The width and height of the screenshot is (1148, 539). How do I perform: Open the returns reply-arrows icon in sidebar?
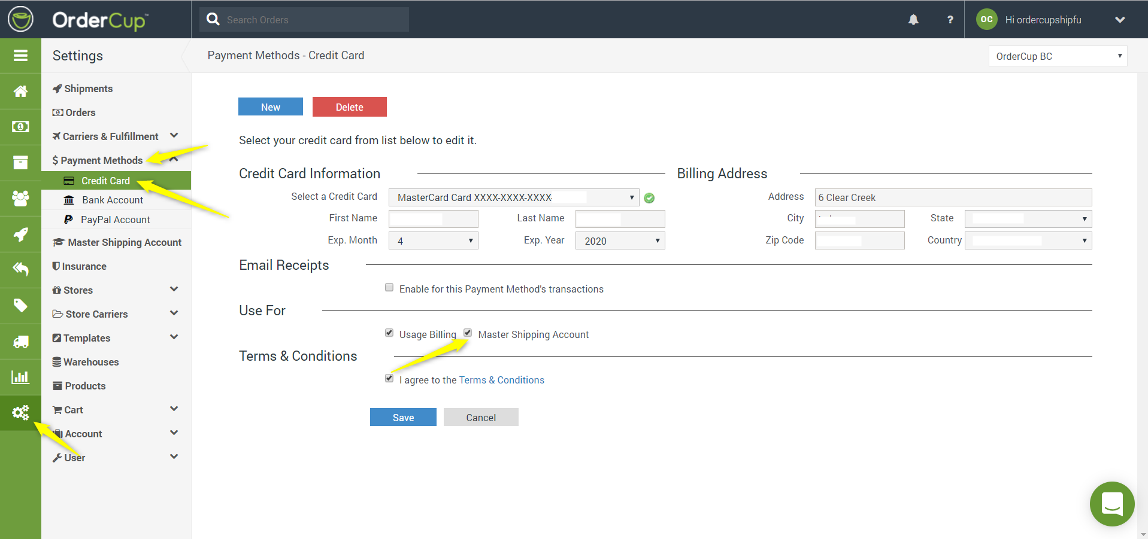tap(20, 269)
